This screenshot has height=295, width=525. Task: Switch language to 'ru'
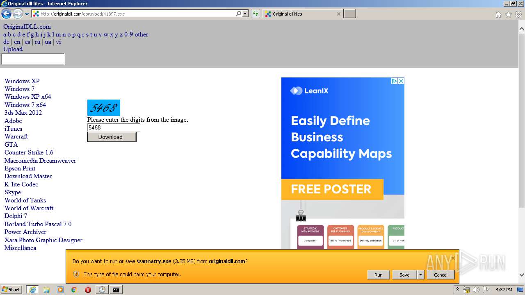37,42
